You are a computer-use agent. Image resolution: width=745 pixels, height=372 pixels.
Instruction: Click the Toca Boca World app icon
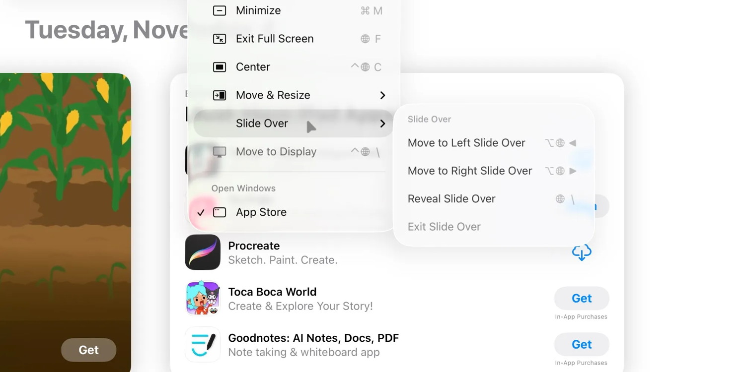click(x=202, y=298)
